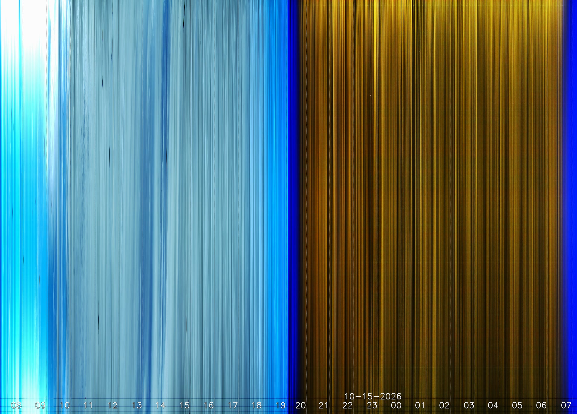Select the 10 hour marker
Viewport: 577px width, 414px height.
[x=65, y=405]
